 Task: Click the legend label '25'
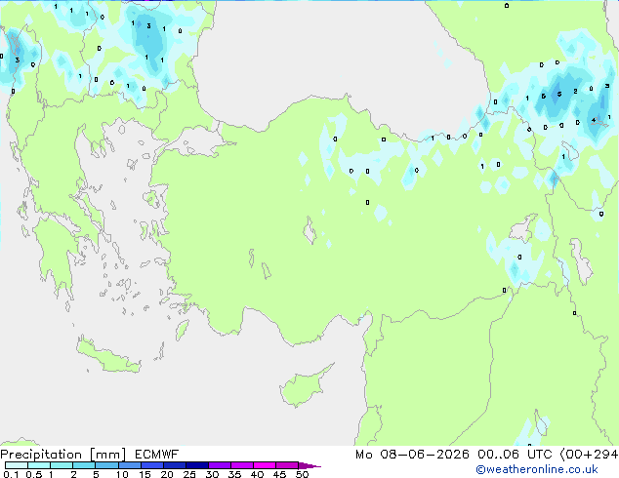click(x=189, y=474)
